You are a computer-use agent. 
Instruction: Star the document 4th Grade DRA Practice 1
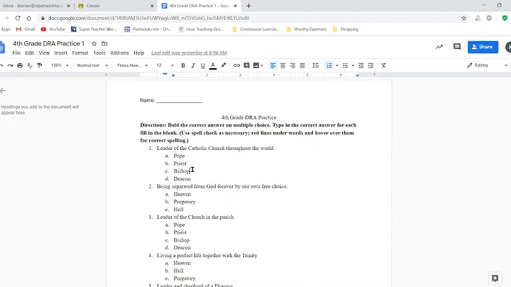(94, 43)
